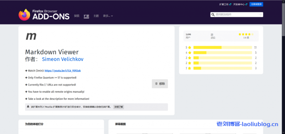
Task: Click the warning triangle icon in notice
Action: point(28,107)
